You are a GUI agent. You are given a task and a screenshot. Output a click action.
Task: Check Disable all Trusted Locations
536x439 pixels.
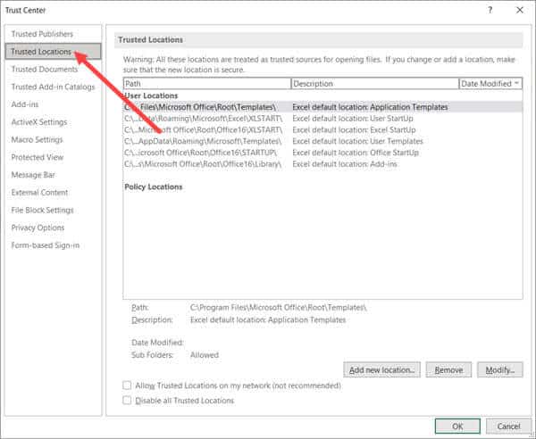[x=126, y=401]
